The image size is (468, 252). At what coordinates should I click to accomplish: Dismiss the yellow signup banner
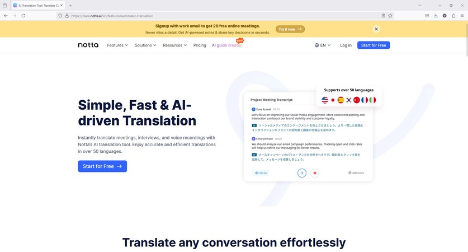[x=376, y=29]
